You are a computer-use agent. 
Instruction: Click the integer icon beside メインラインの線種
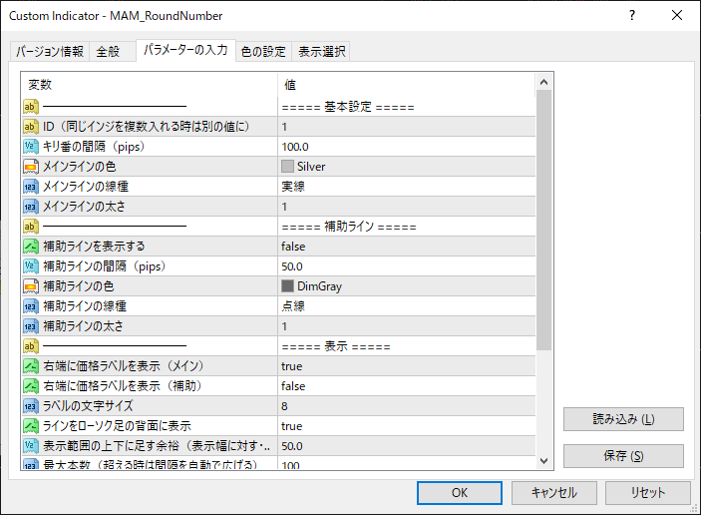click(31, 187)
